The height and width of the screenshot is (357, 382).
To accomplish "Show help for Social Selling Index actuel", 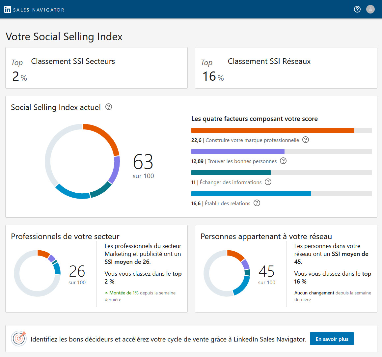I will click(x=109, y=107).
